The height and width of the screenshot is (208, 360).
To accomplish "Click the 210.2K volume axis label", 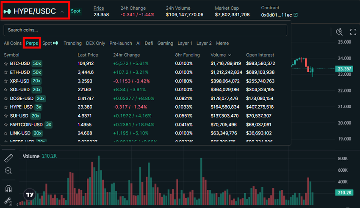I will click(x=344, y=193).
